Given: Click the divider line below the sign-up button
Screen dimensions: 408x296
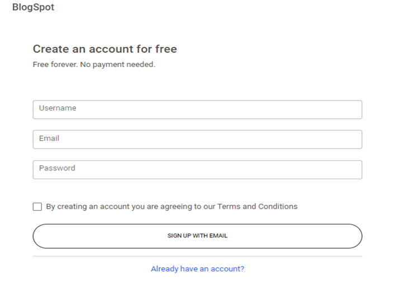Looking at the screenshot, I should tap(197, 256).
